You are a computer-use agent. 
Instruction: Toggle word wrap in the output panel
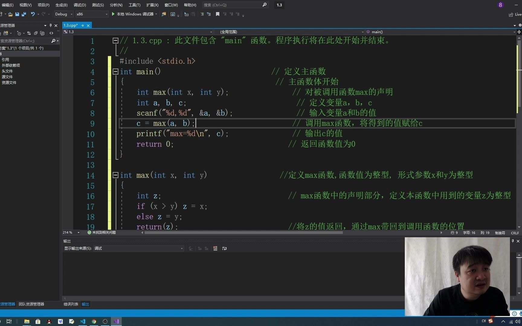[224, 248]
